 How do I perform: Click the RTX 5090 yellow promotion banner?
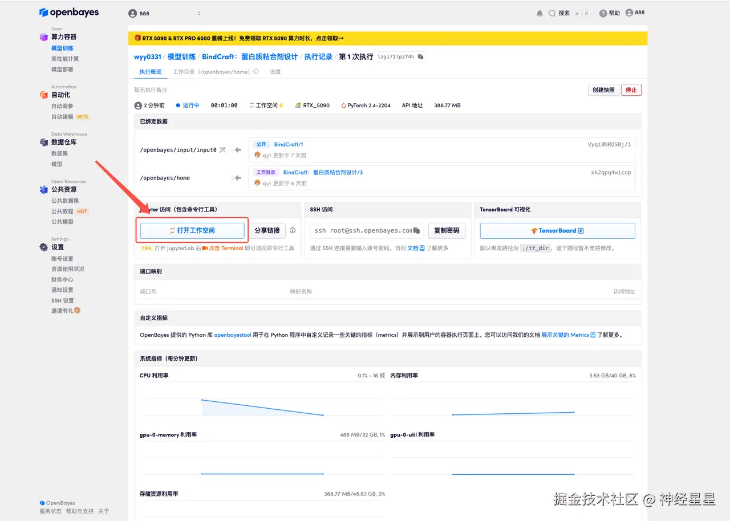[x=388, y=38]
